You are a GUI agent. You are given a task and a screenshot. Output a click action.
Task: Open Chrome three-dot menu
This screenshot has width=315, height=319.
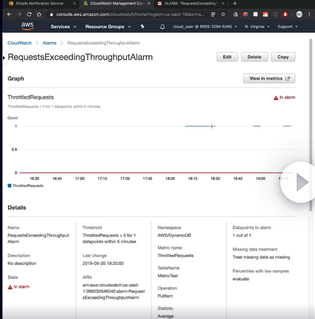(309, 14)
